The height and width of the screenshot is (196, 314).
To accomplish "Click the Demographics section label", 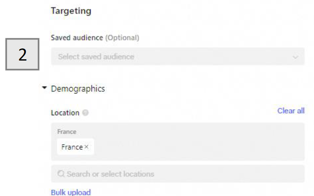I will point(78,89).
